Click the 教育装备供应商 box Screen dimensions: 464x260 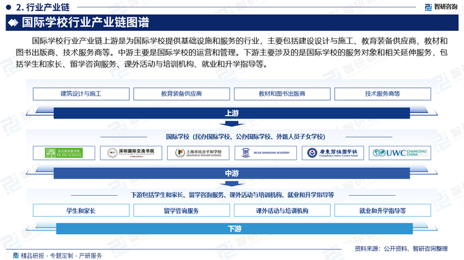(x=181, y=94)
